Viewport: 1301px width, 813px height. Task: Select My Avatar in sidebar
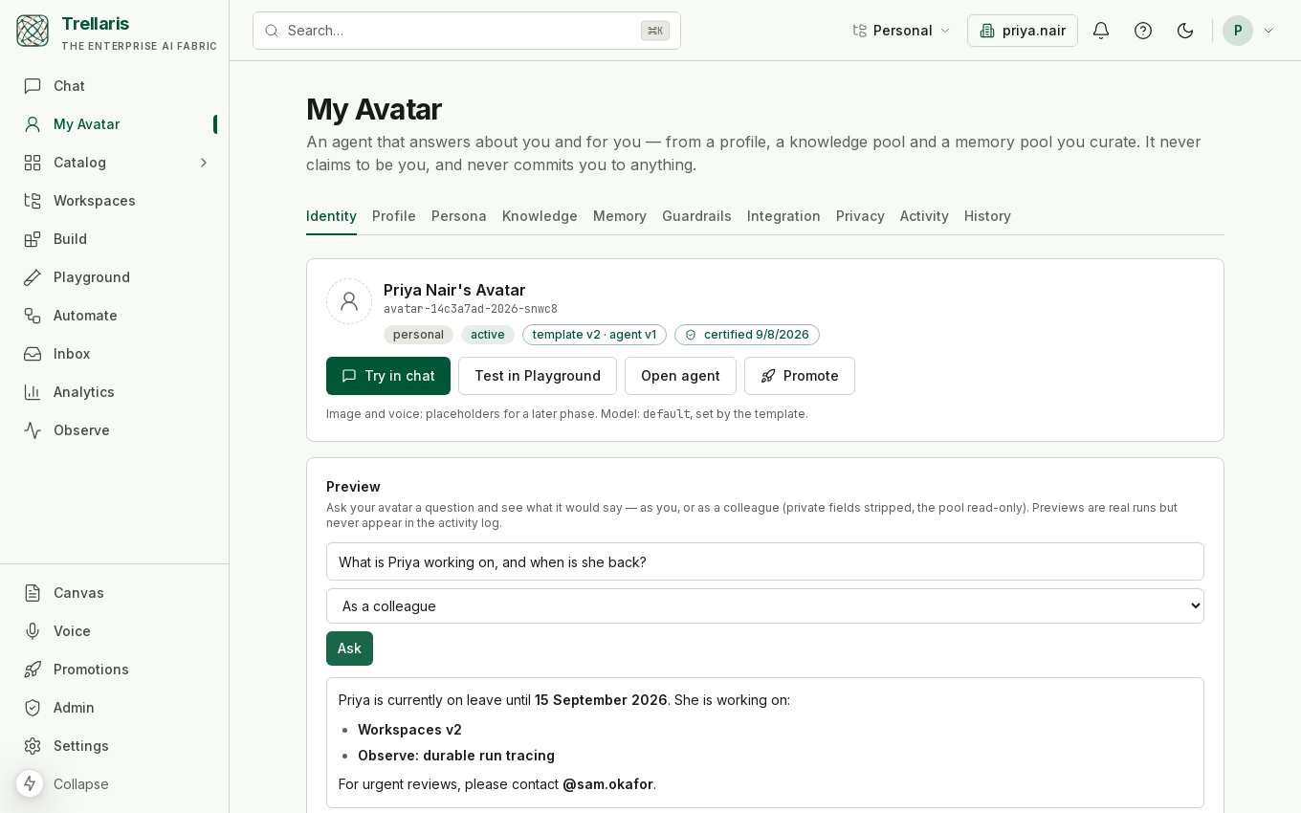[115, 124]
